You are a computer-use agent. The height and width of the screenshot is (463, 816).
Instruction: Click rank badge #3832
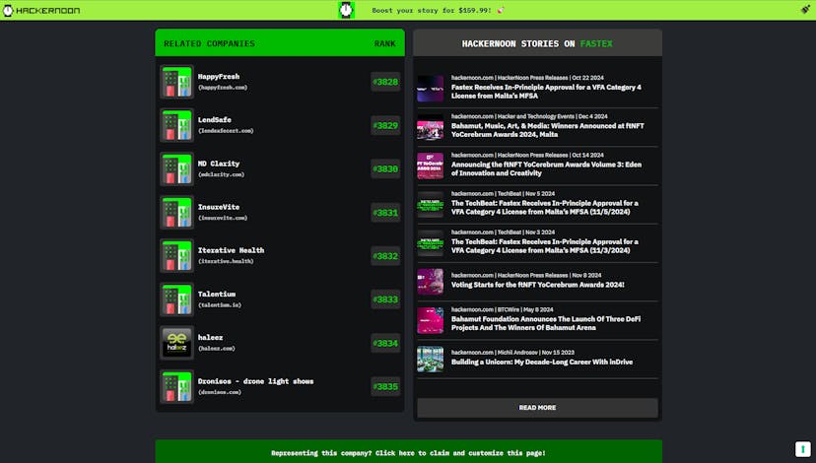click(x=385, y=256)
